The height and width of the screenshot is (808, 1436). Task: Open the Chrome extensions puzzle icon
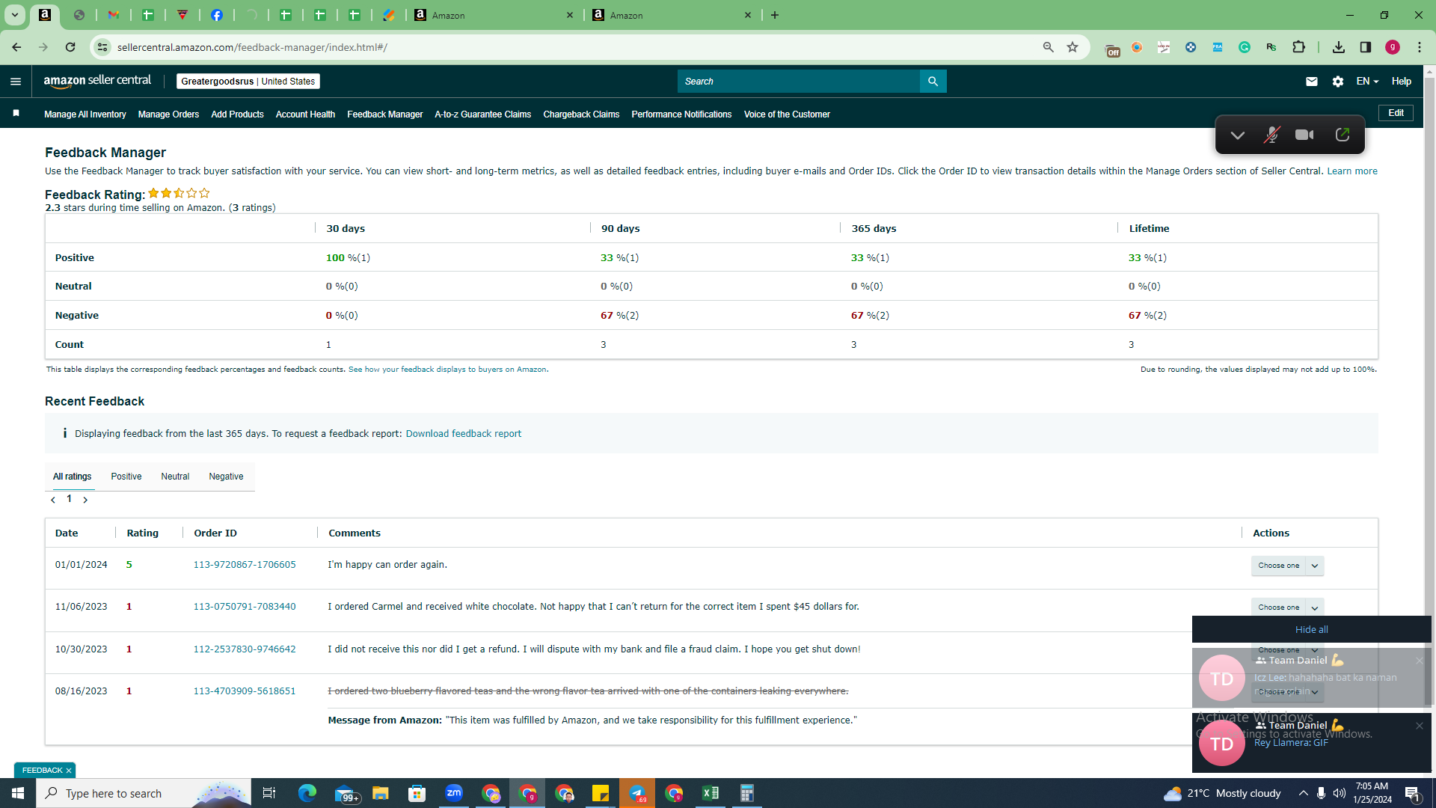(1298, 47)
